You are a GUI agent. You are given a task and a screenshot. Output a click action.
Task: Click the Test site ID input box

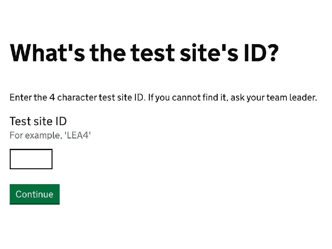(x=31, y=159)
